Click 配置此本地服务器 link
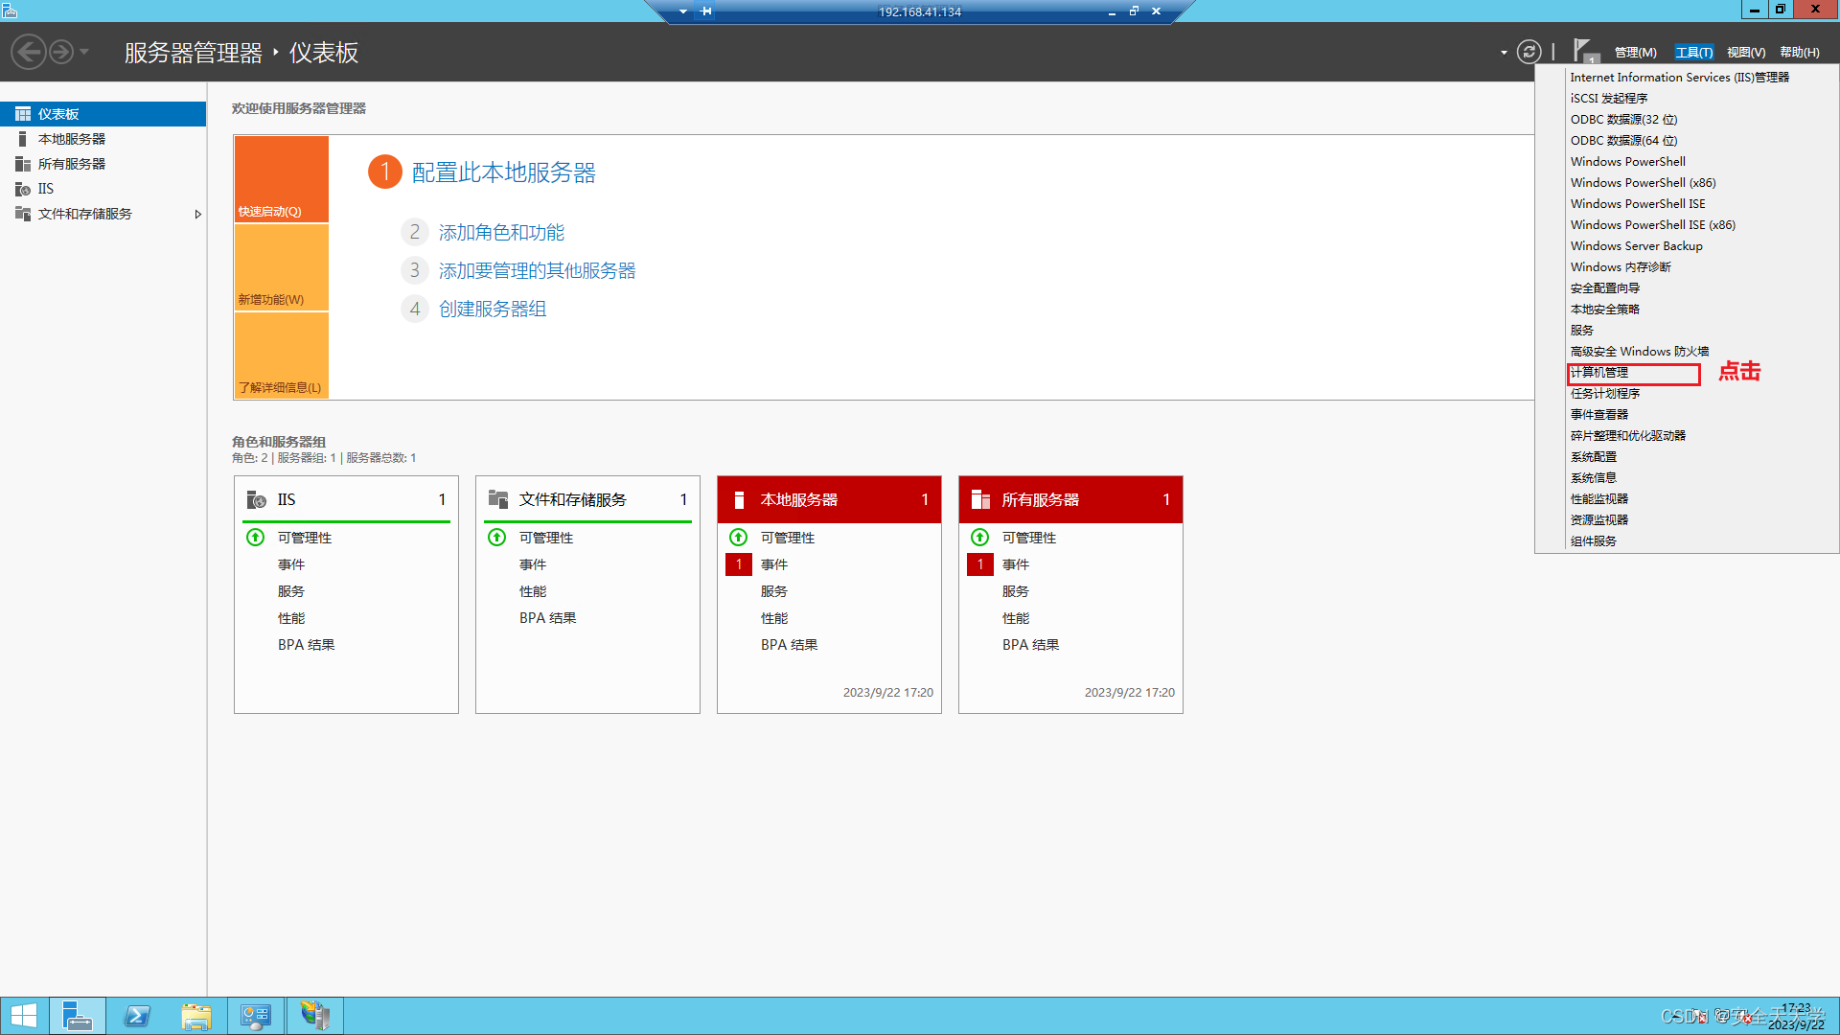Image resolution: width=1840 pixels, height=1035 pixels. tap(504, 172)
